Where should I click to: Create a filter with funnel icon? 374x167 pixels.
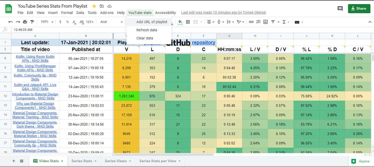point(273,22)
